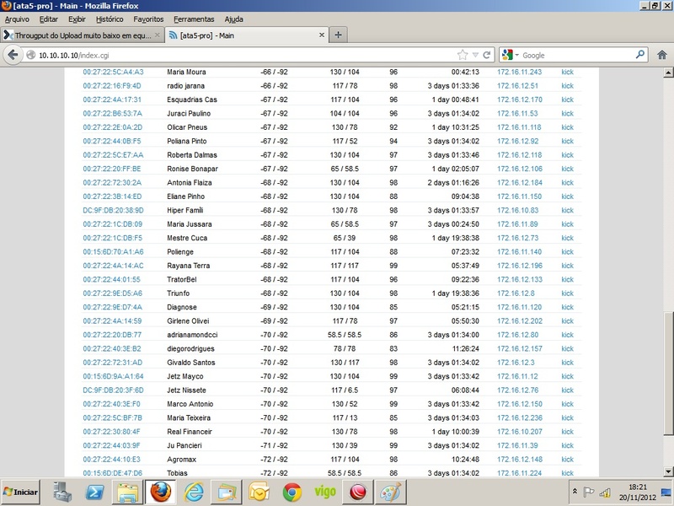Open MAC link 00:15:6D:70:A1:A6
This screenshot has height=506, width=674.
113,251
